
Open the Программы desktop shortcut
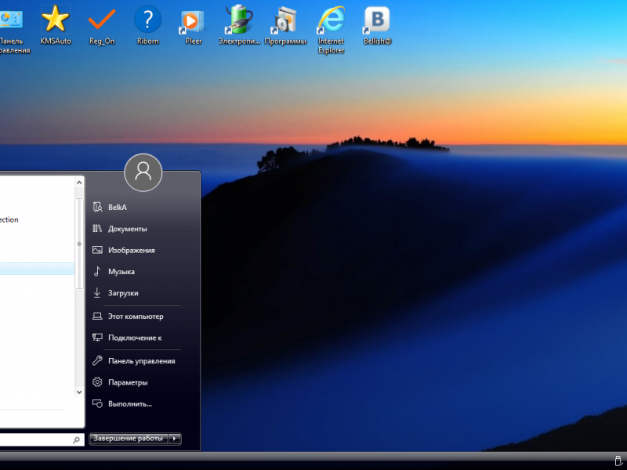coord(285,24)
